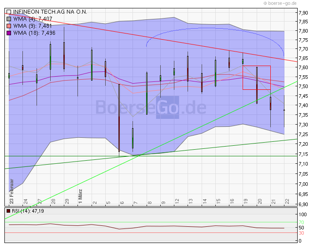The width and height of the screenshot is (317, 247).
Task: Click the long red candlestick on March 6
Action: click(119, 118)
